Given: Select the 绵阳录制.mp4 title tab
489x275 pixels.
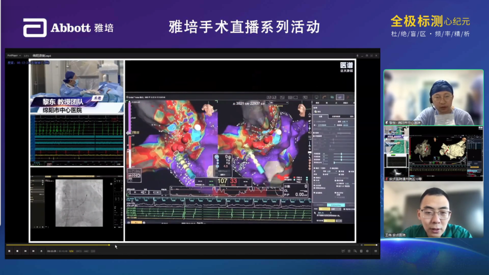Looking at the screenshot, I should pos(42,55).
